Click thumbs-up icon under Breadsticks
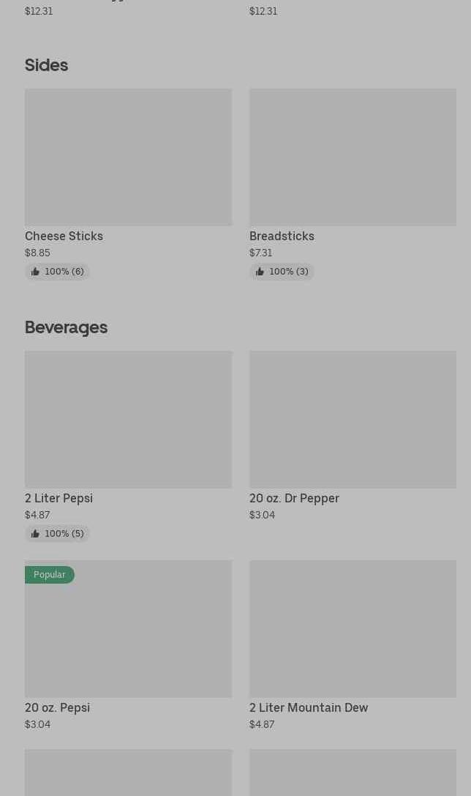 pos(260,272)
